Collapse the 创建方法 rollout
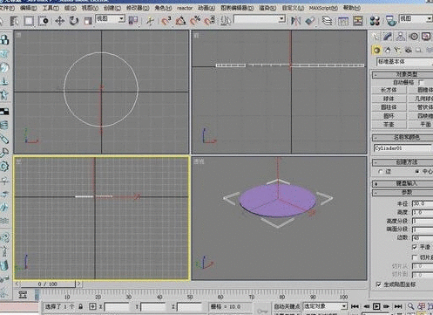The width and height of the screenshot is (433, 315). pos(403,162)
